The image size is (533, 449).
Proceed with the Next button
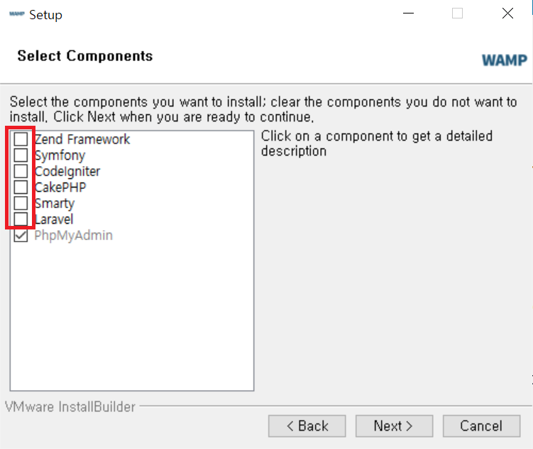(394, 426)
